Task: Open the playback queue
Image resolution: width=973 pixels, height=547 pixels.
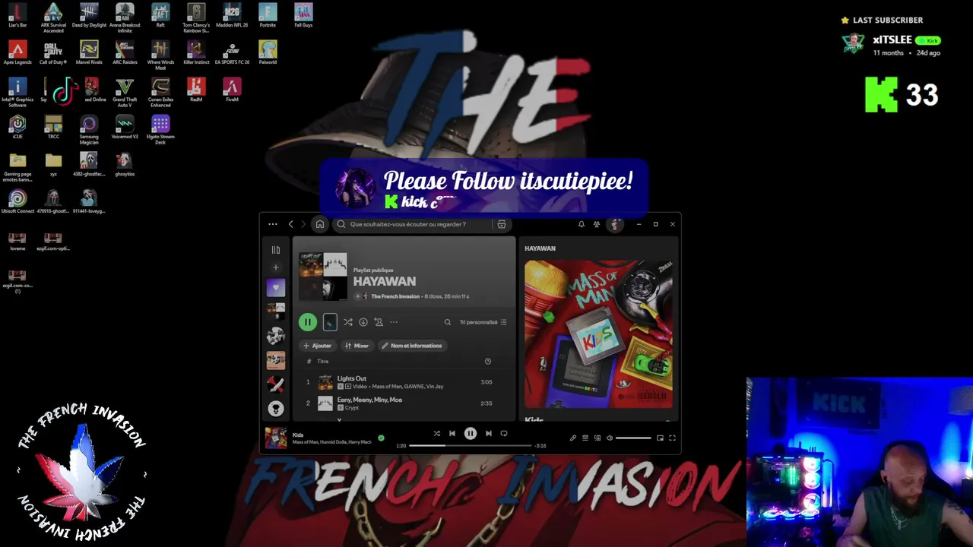Action: click(x=585, y=438)
